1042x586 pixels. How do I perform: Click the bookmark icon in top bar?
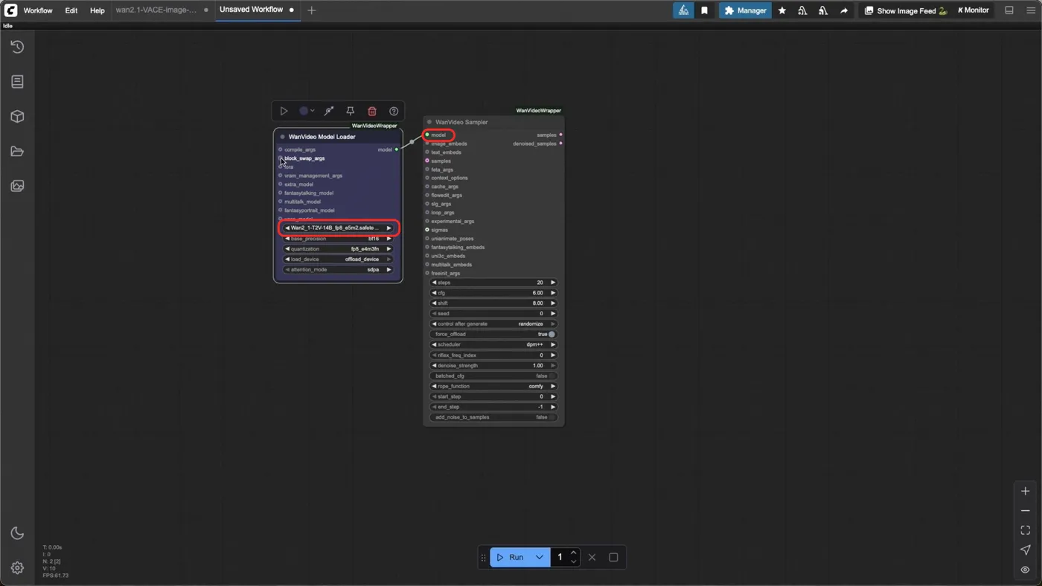704,10
